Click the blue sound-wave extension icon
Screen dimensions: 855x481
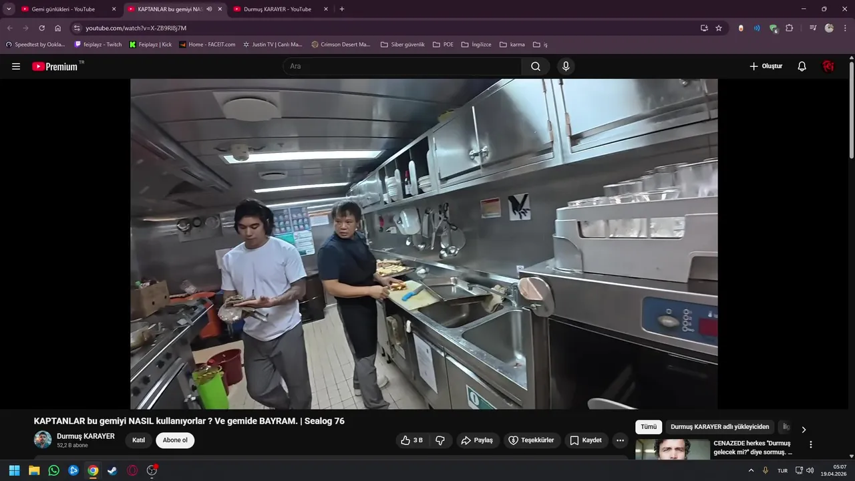pos(757,28)
